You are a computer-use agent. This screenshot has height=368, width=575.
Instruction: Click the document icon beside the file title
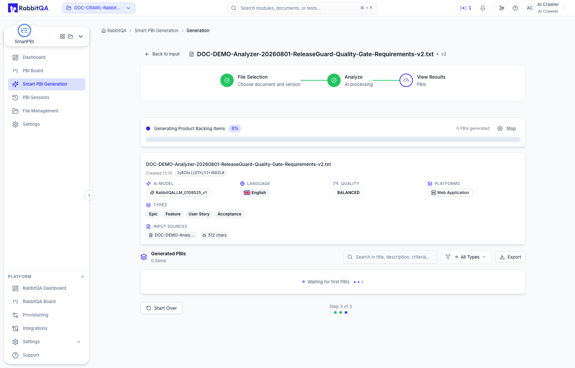coord(192,54)
